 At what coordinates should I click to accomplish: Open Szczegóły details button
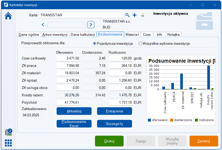pos(115,124)
